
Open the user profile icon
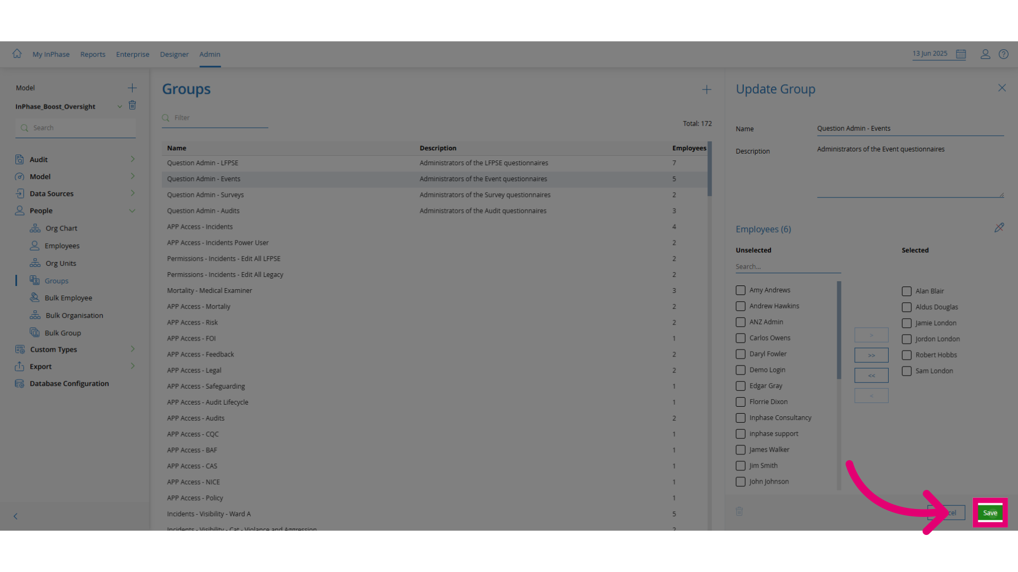pyautogui.click(x=985, y=54)
